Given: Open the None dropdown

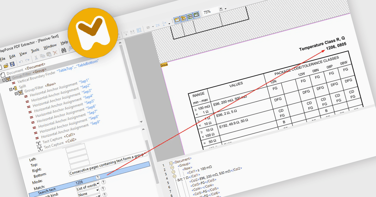Looking at the screenshot, I should pos(89,193).
